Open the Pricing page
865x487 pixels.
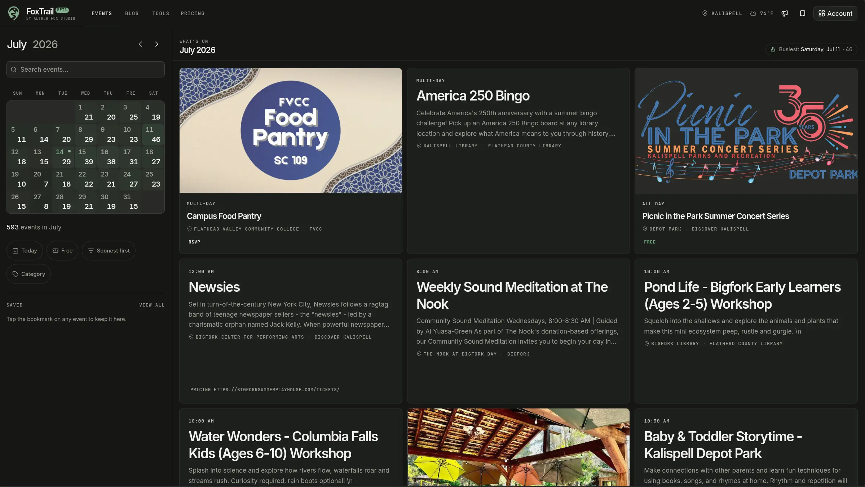click(193, 13)
